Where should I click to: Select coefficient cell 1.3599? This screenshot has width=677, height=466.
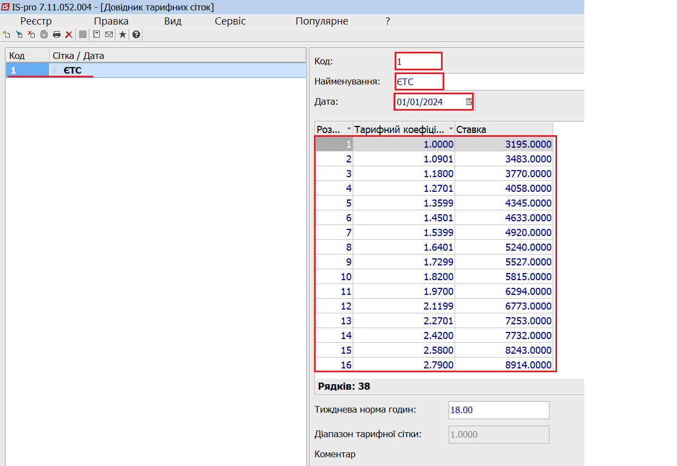[x=404, y=203]
